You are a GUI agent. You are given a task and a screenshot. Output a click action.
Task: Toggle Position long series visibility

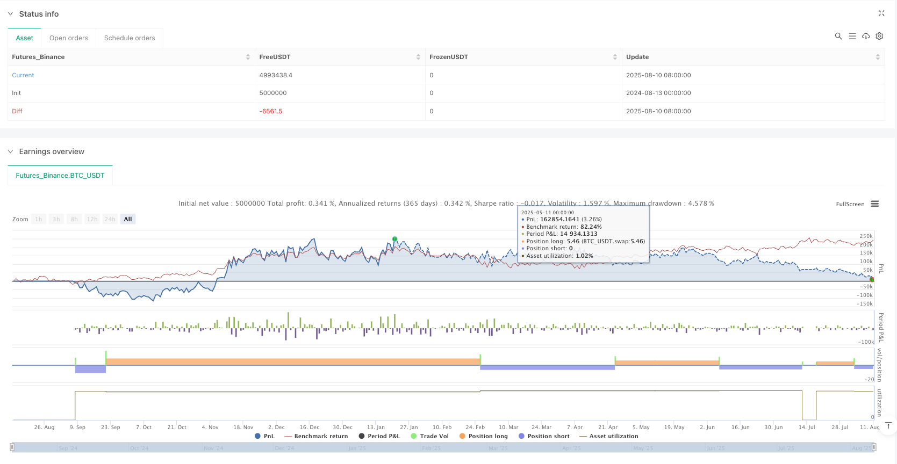tap(483, 436)
